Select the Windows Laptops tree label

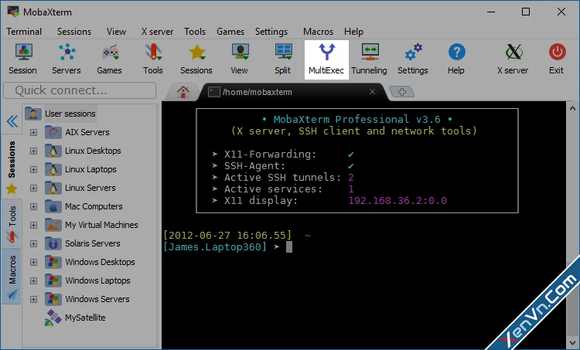[97, 280]
